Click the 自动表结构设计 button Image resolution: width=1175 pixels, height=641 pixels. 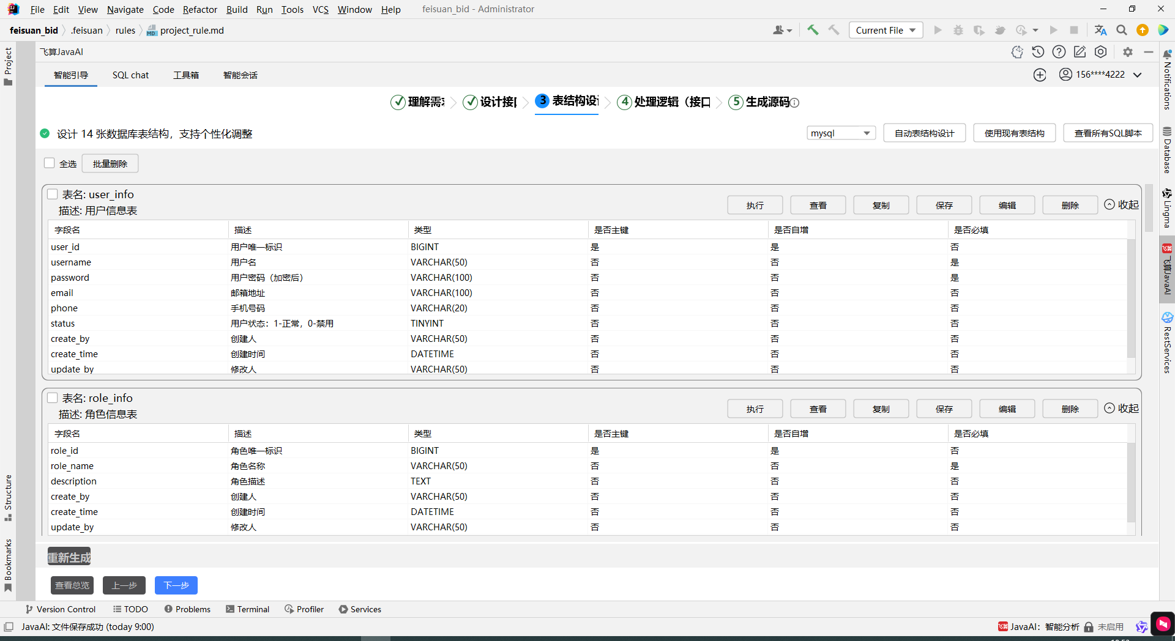click(924, 133)
